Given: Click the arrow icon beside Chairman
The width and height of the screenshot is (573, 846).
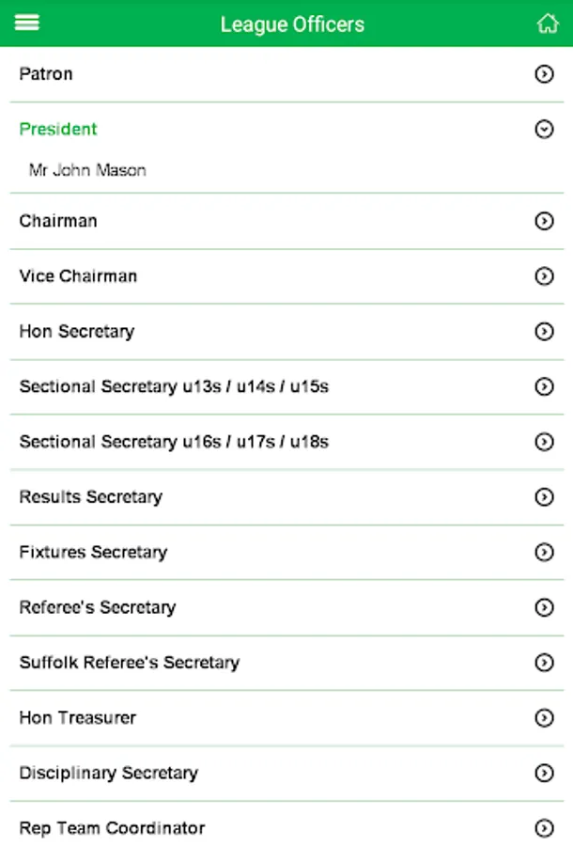Looking at the screenshot, I should click(x=544, y=221).
